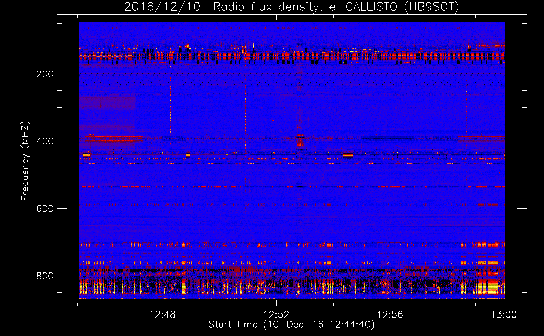This screenshot has height=336, width=544.
Task: Click the 12:56 time tick label
Action: tap(390, 315)
